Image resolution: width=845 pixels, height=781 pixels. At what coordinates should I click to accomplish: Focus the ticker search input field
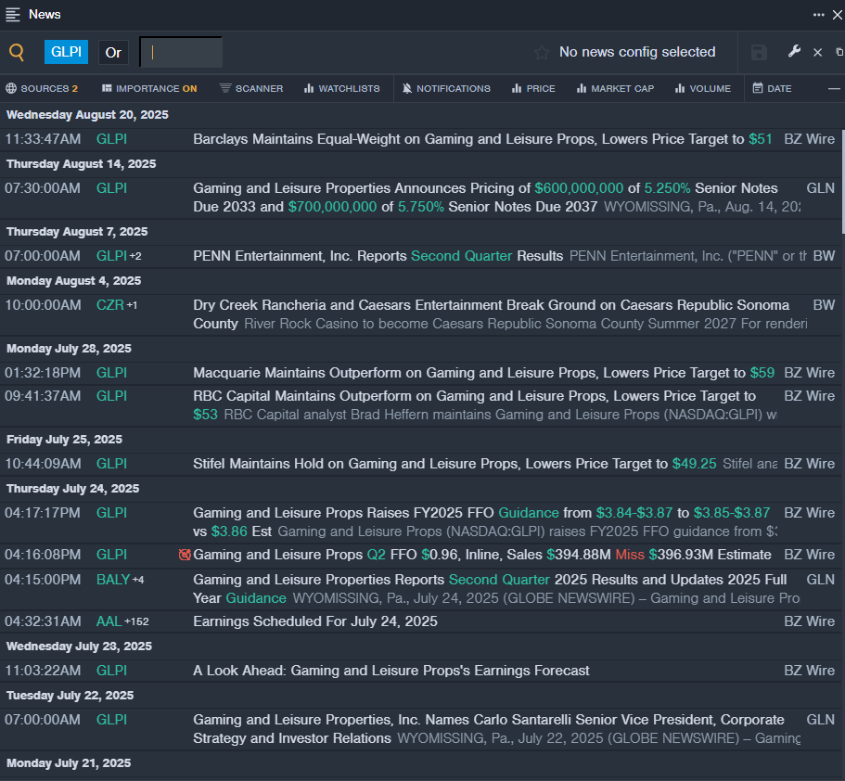181,52
